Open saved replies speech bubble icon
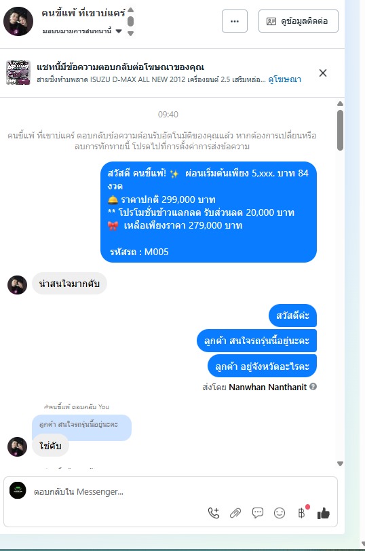 pyautogui.click(x=258, y=513)
